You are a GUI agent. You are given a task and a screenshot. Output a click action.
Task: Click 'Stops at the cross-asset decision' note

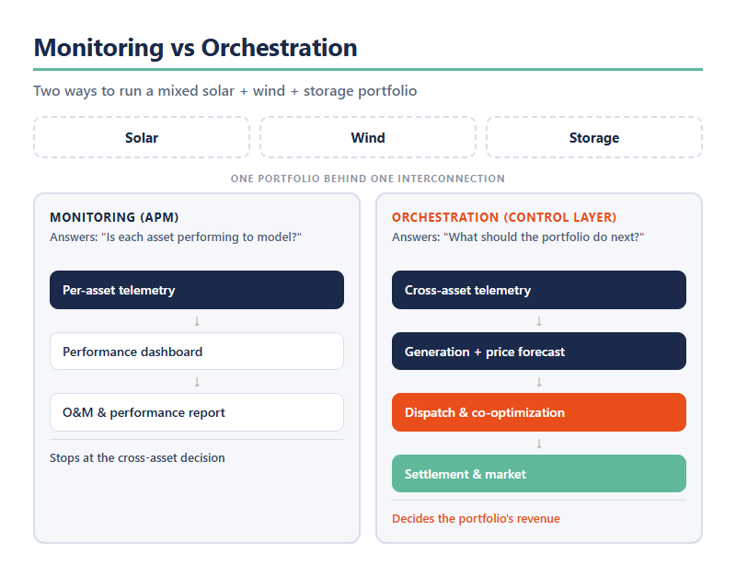pyautogui.click(x=137, y=457)
